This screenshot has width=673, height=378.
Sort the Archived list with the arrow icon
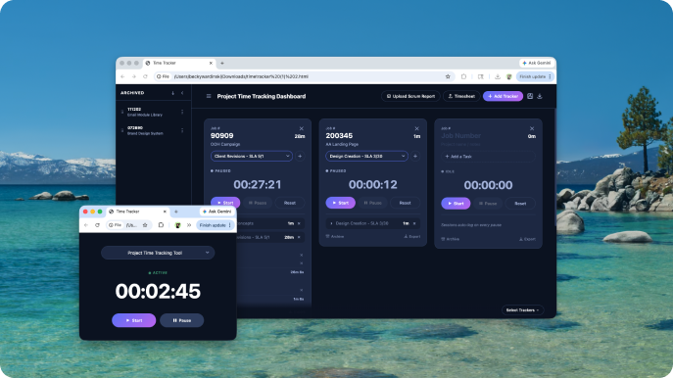(173, 93)
